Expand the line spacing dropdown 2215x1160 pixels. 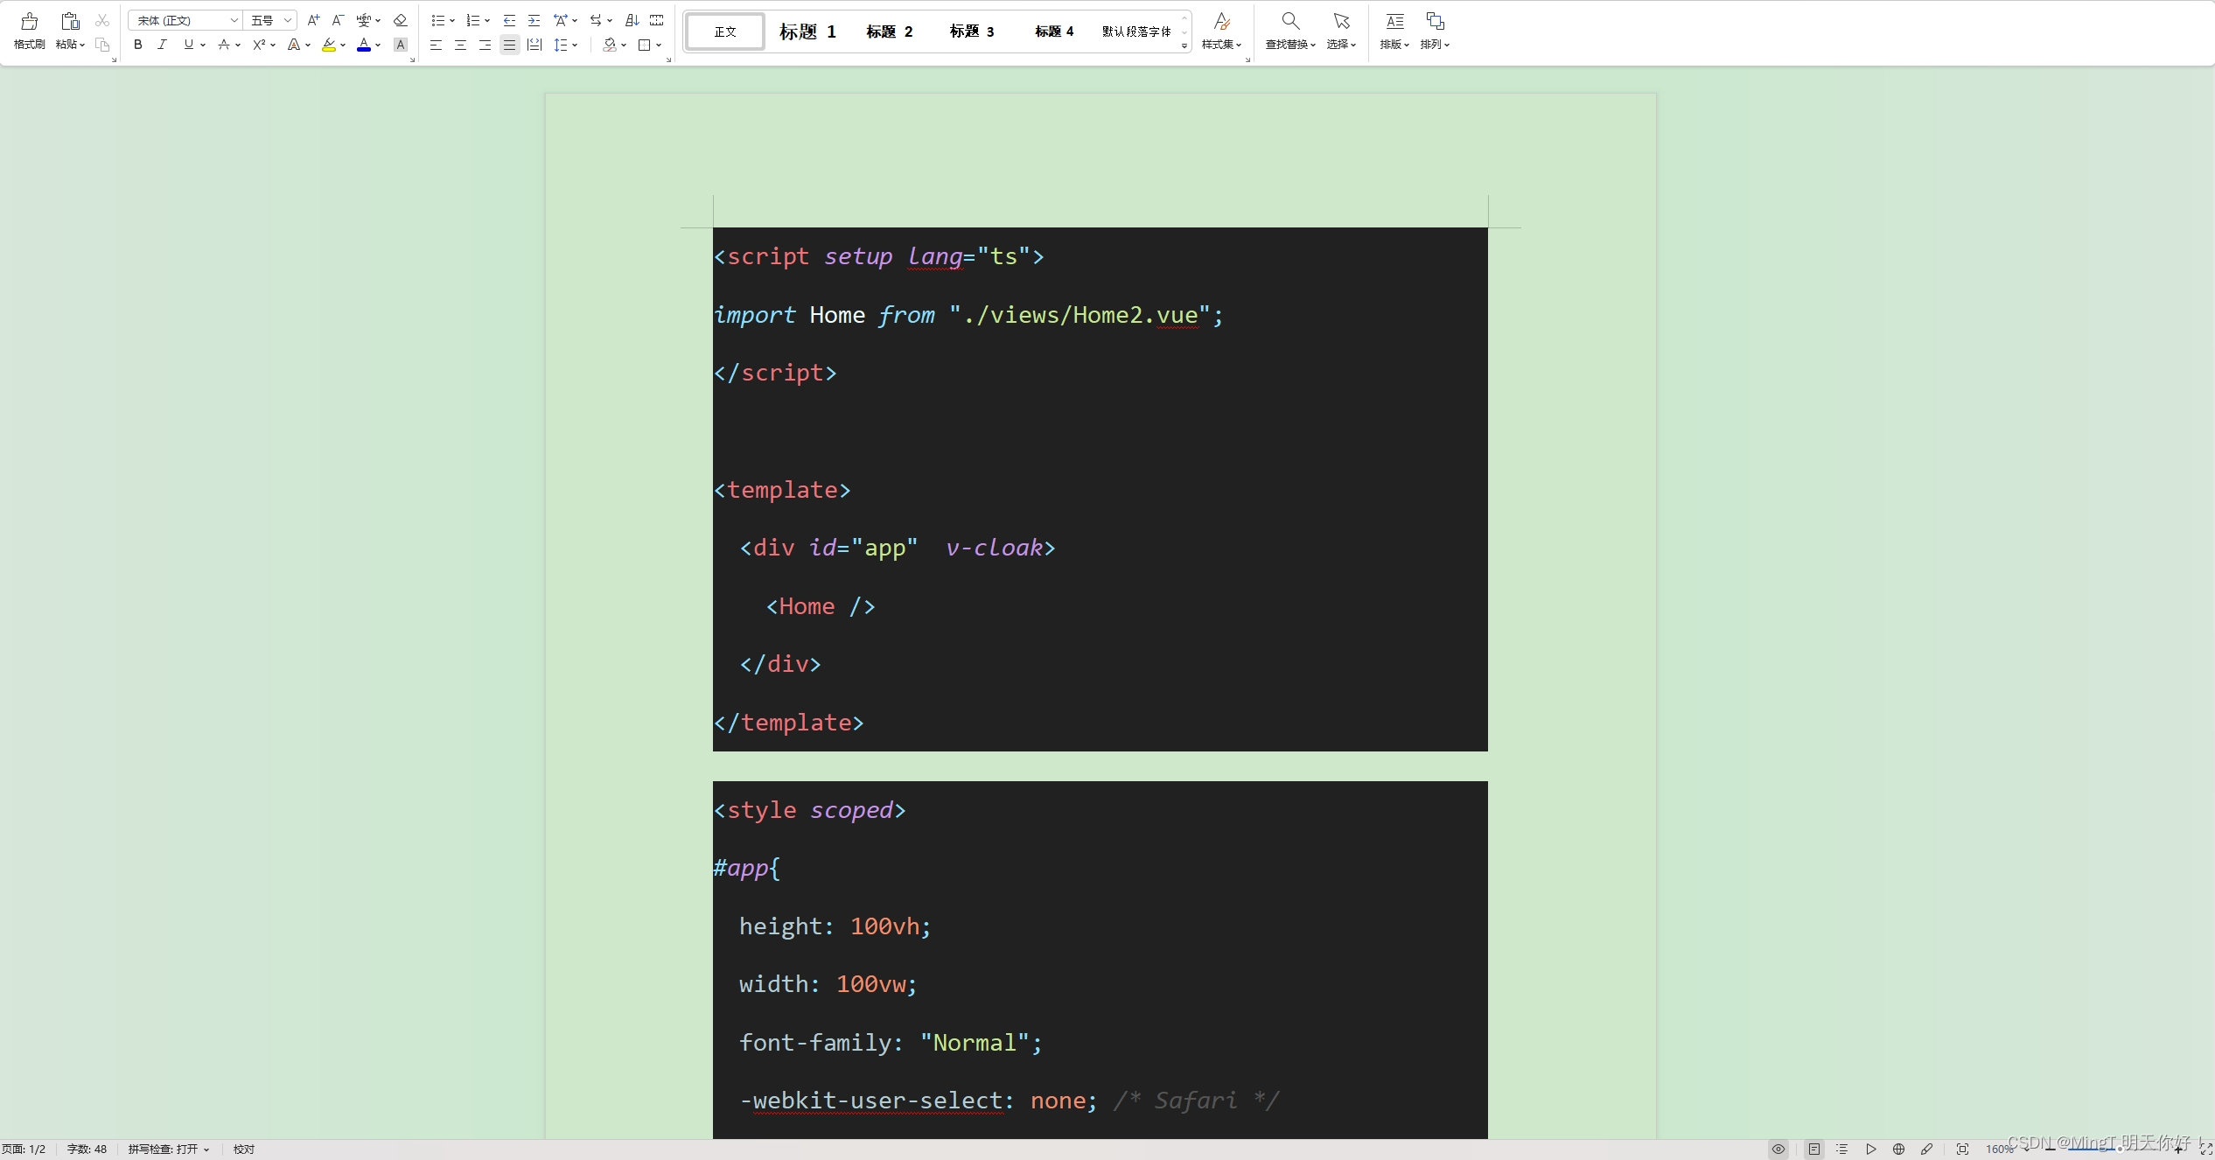click(575, 45)
